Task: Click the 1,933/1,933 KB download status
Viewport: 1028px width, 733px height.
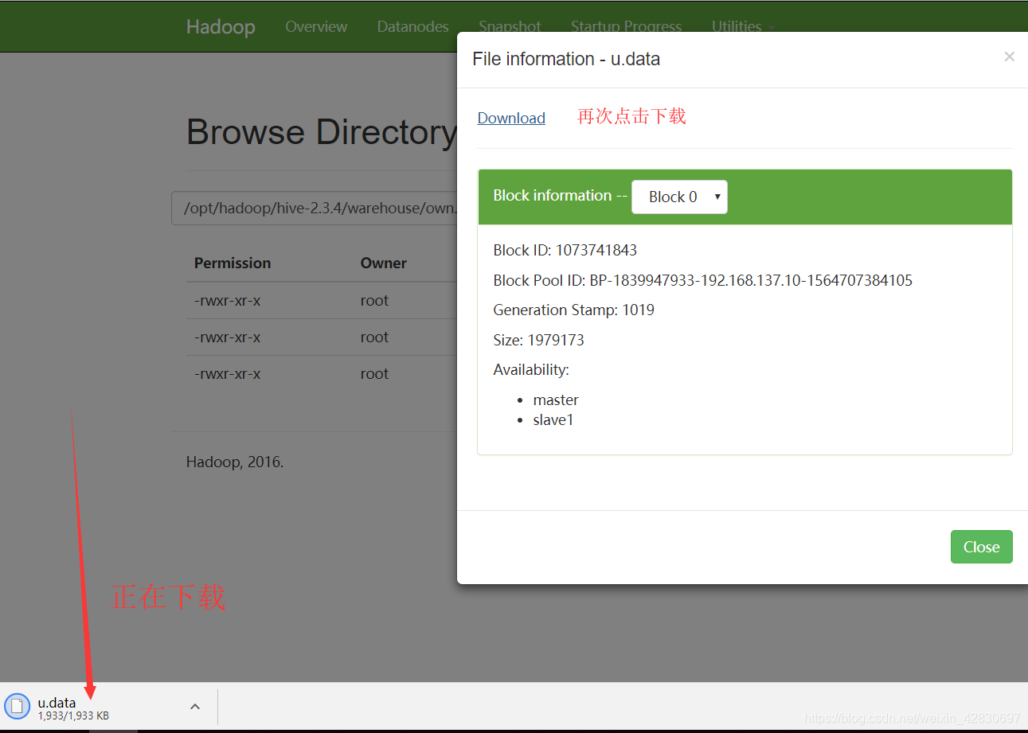Action: 73,716
